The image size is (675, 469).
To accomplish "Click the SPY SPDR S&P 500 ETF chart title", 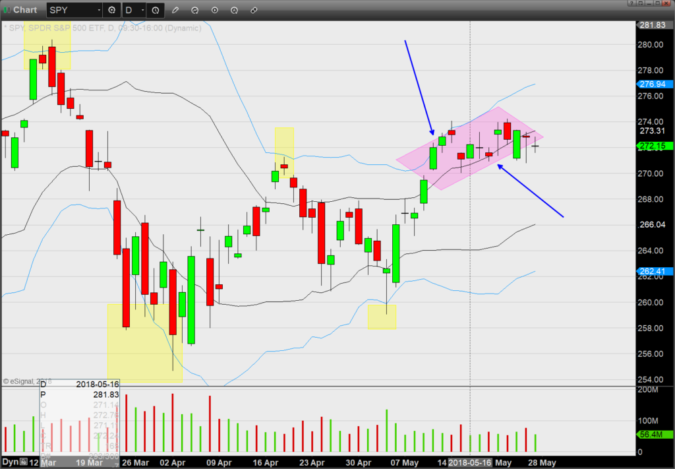I will (103, 28).
